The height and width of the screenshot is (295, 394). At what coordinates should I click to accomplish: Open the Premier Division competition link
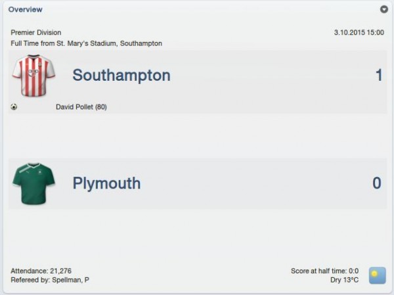point(36,32)
